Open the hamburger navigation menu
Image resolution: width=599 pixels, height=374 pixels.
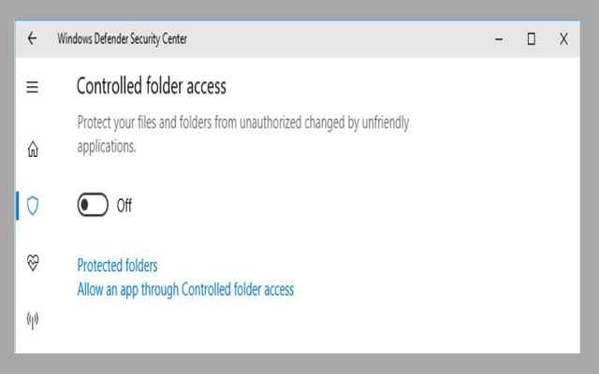pyautogui.click(x=32, y=87)
